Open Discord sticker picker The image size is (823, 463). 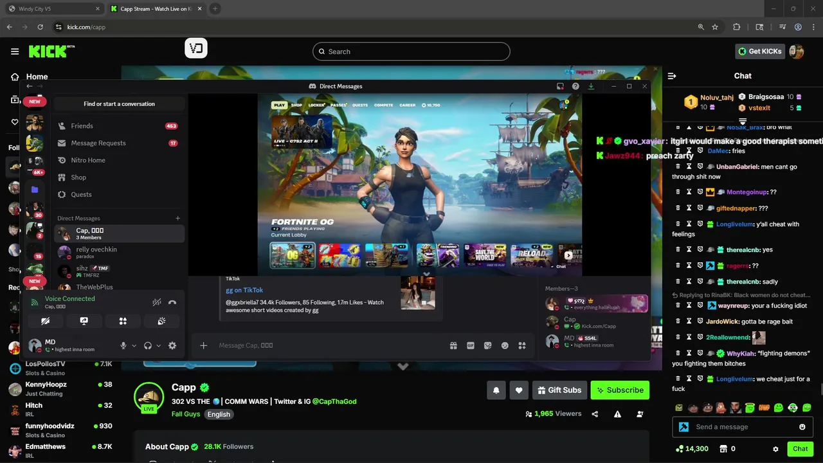(x=488, y=345)
